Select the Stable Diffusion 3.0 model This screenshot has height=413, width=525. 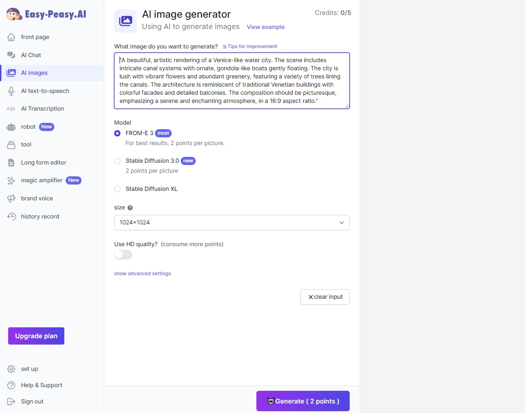pyautogui.click(x=117, y=160)
